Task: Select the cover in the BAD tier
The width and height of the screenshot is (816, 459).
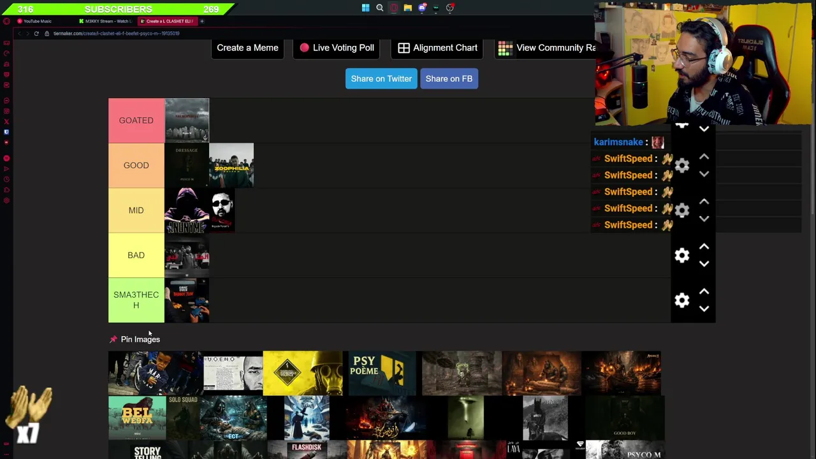Action: (187, 255)
